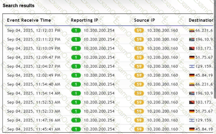Click German flag in 12:09:47 PM row
216x134 pixels.
[x=192, y=57]
